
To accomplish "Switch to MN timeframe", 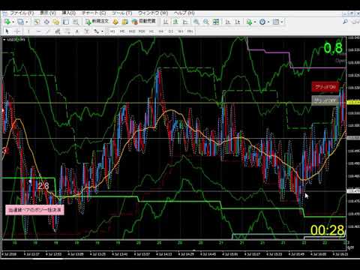I will click(x=190, y=31).
